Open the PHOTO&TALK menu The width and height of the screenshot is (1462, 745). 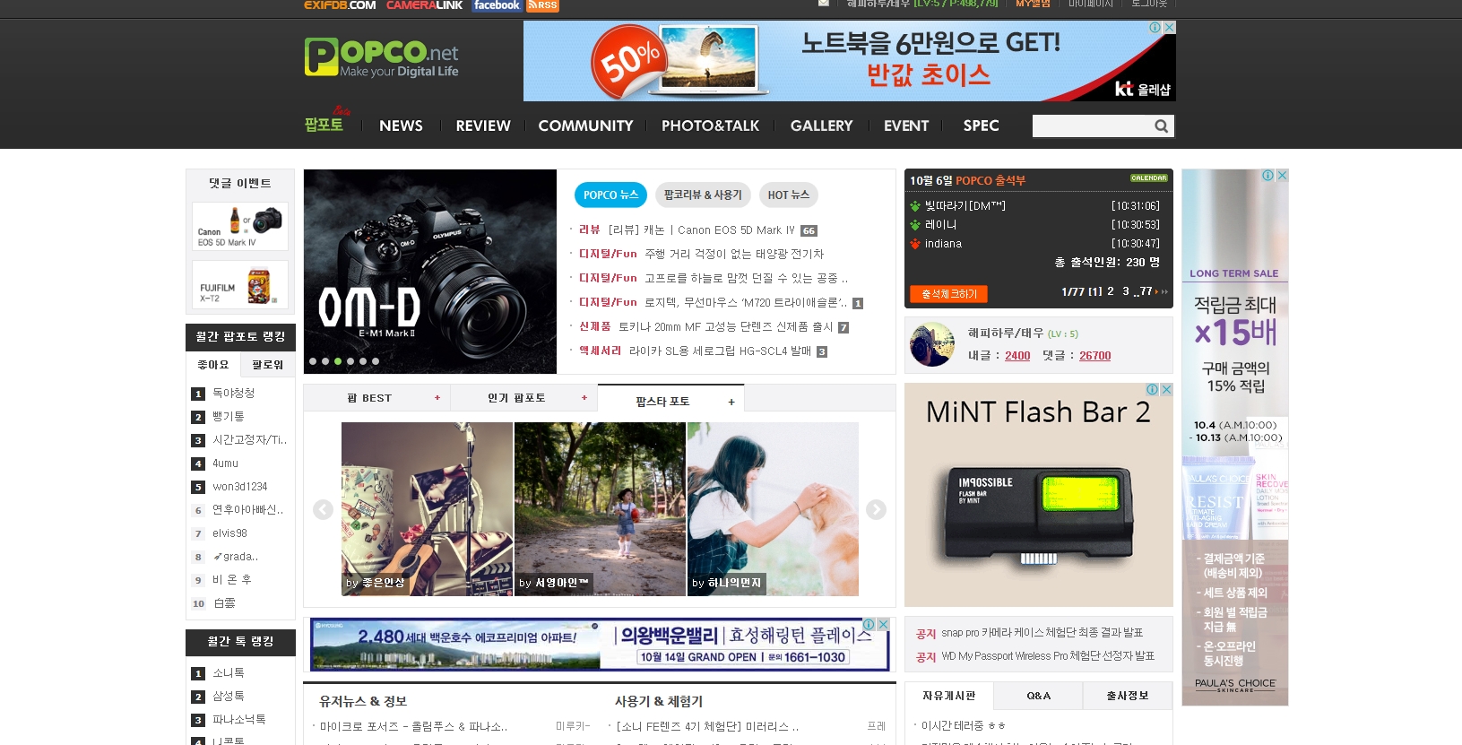[710, 126]
